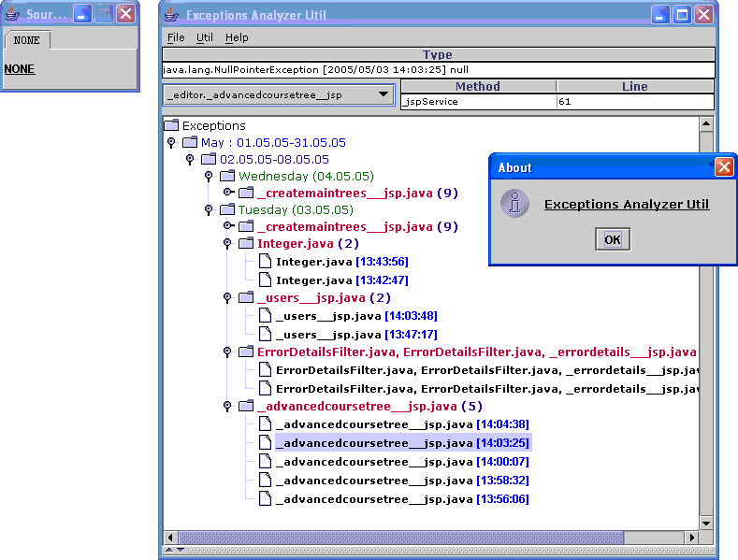
Task: Collapse the _users__jsp.java (2) node
Action: click(x=227, y=298)
